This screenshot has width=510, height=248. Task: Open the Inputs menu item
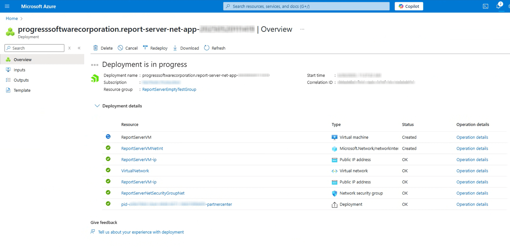[19, 70]
